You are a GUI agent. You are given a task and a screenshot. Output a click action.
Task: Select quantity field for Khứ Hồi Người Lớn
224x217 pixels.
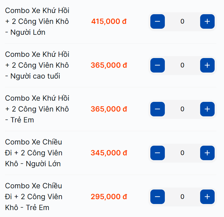(182, 21)
